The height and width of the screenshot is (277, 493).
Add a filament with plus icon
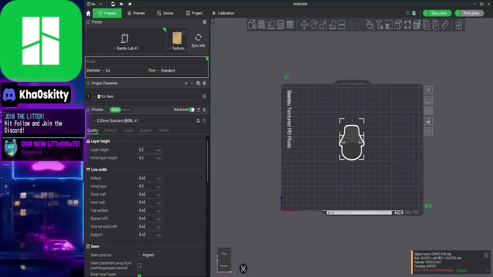pos(186,83)
